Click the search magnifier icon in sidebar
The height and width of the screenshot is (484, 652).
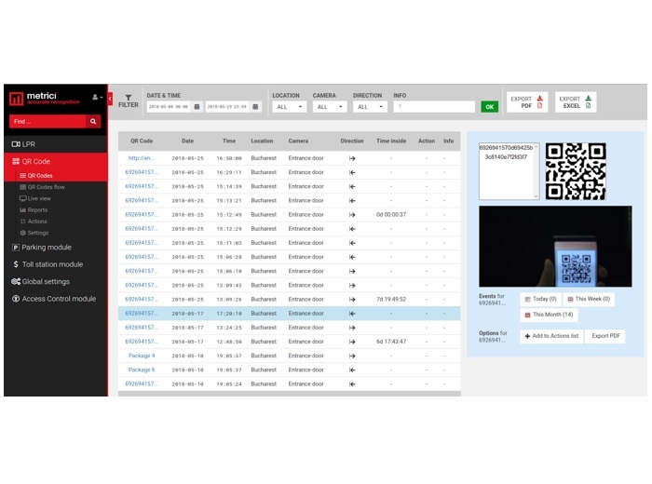(x=93, y=121)
